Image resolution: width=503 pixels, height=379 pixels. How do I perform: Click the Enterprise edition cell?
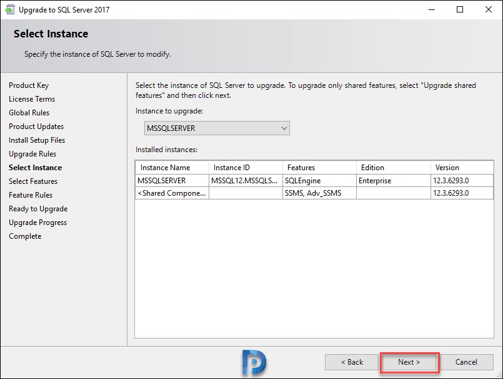pyautogui.click(x=394, y=181)
